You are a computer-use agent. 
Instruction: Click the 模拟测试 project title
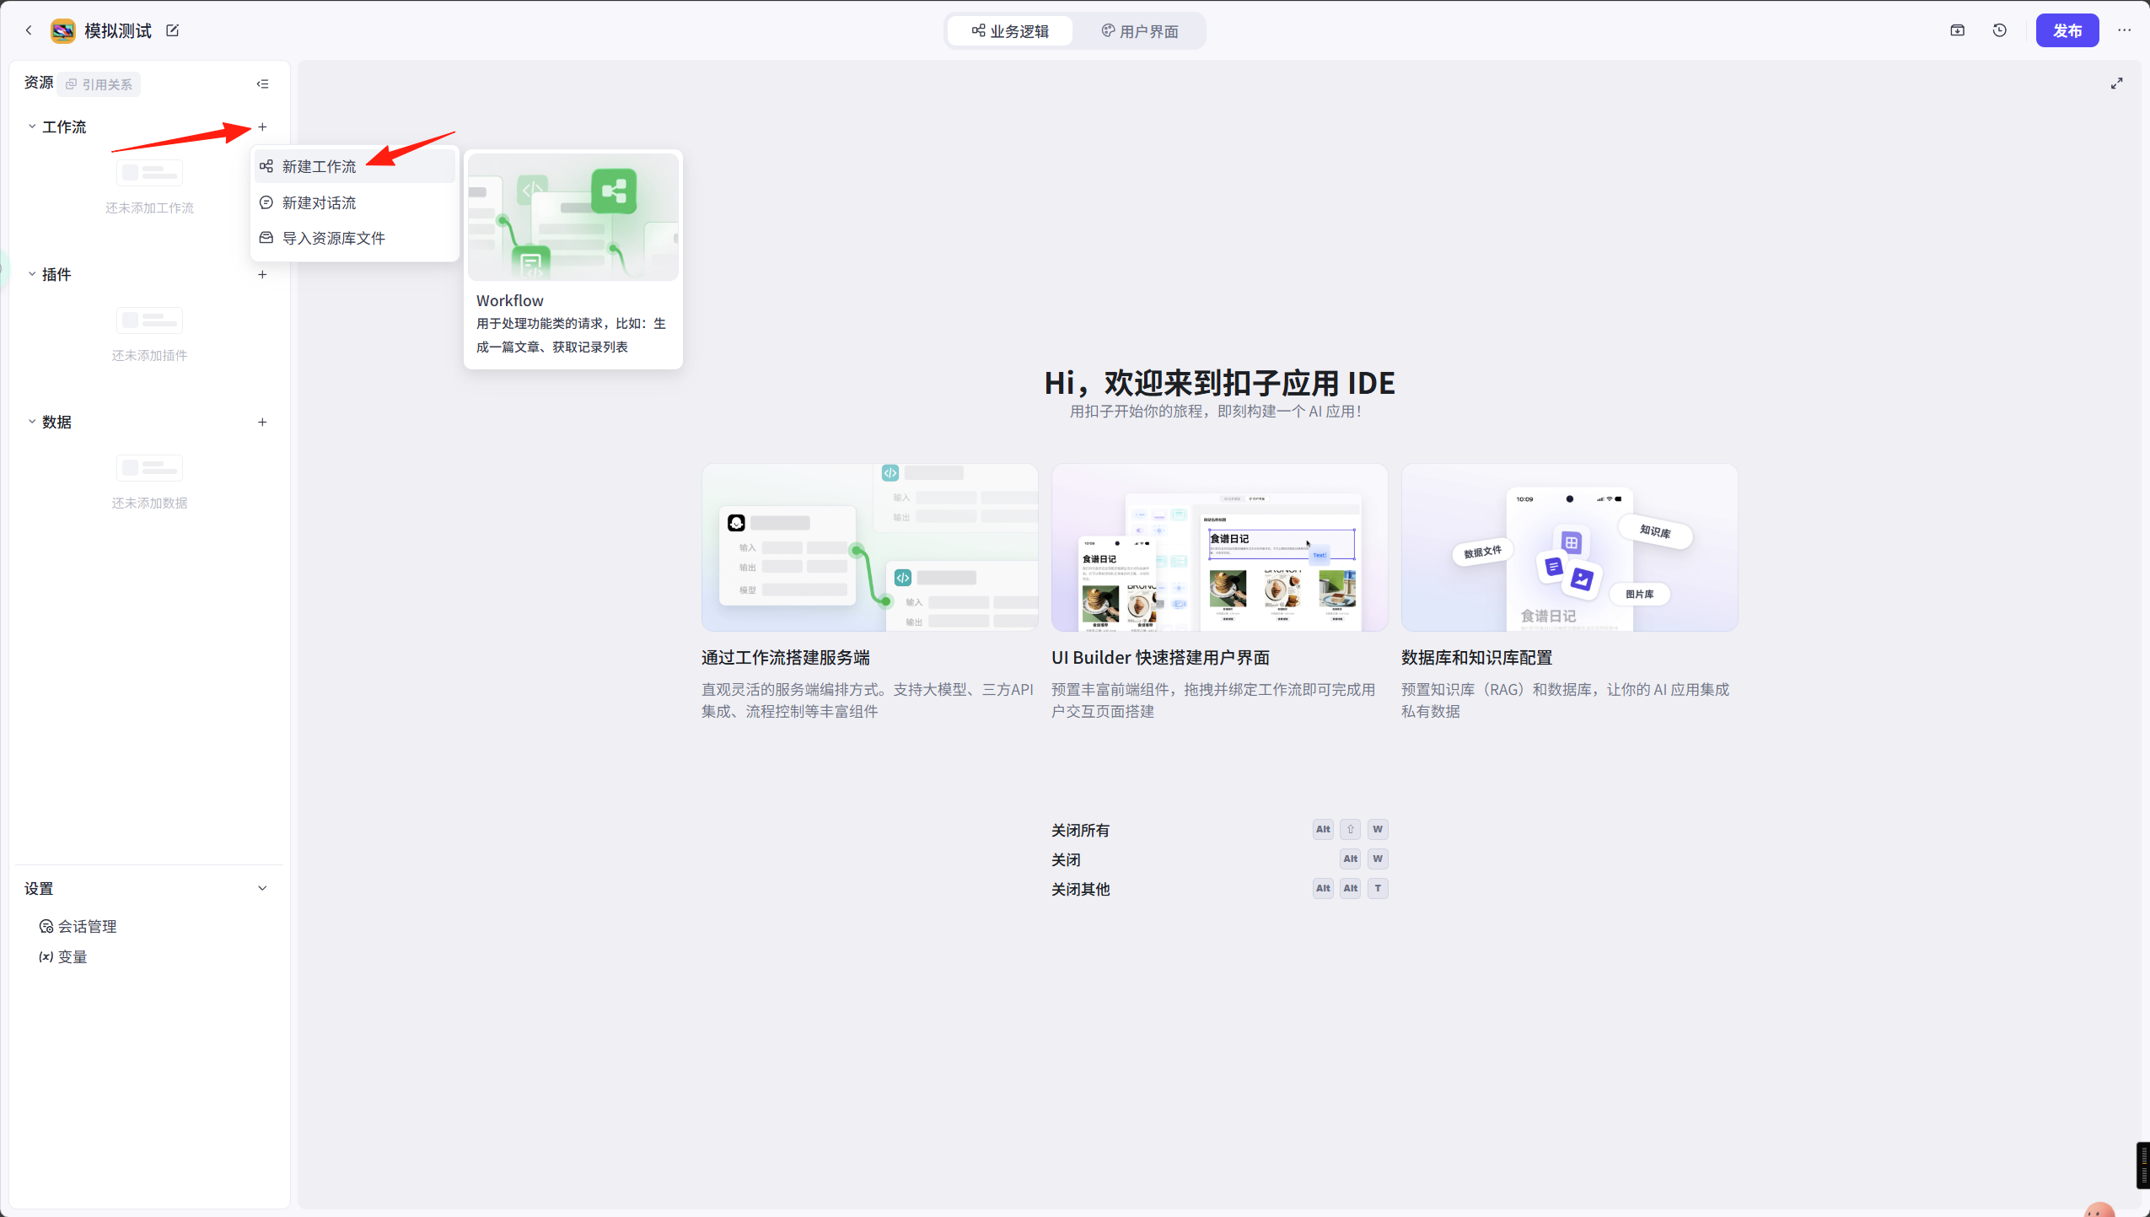click(118, 31)
